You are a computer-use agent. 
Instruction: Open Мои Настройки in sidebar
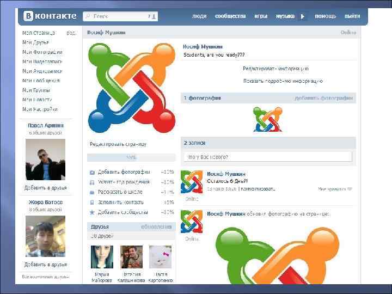40,109
